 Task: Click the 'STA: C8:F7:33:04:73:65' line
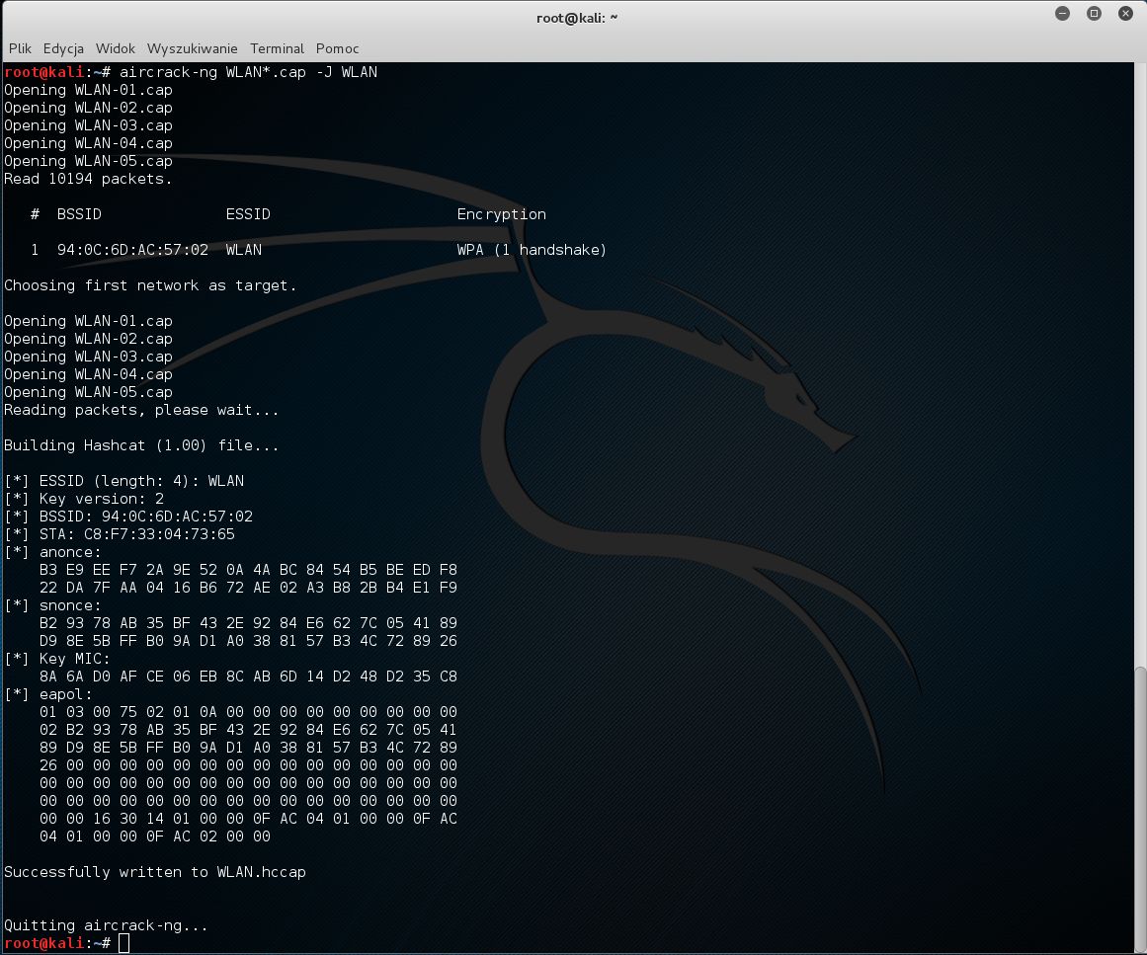pyautogui.click(x=120, y=534)
